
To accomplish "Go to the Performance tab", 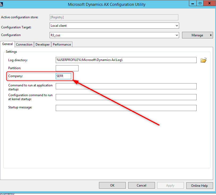I will pos(62,45).
